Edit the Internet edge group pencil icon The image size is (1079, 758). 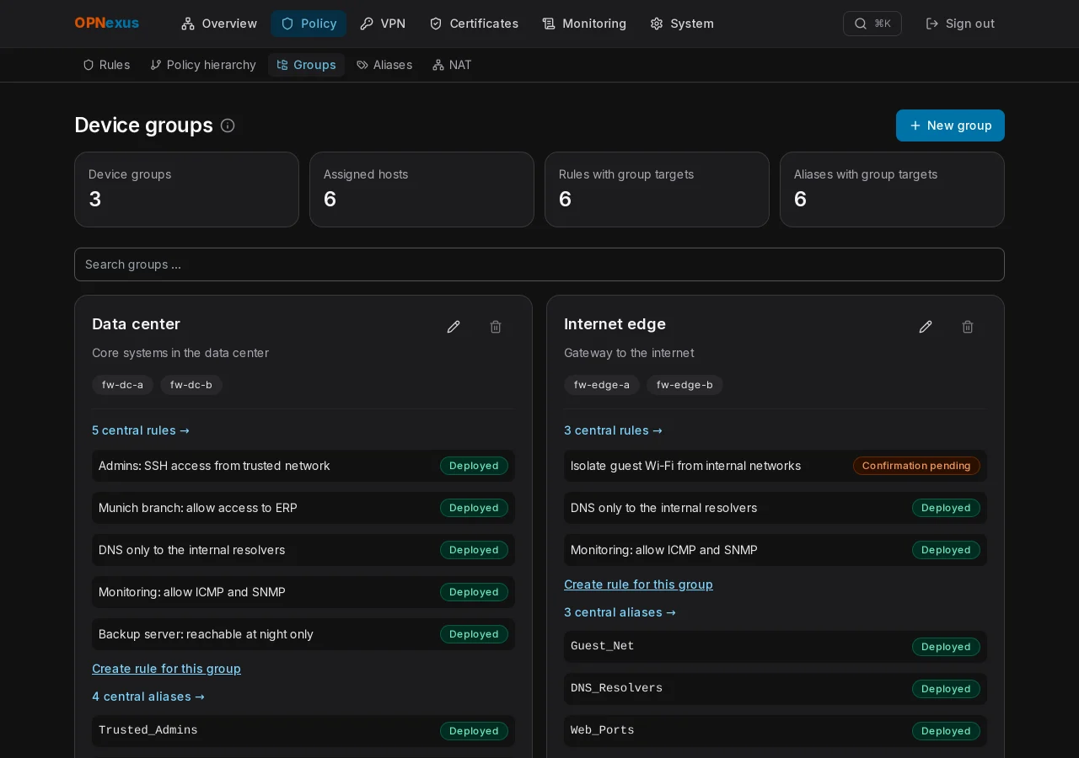click(x=926, y=327)
